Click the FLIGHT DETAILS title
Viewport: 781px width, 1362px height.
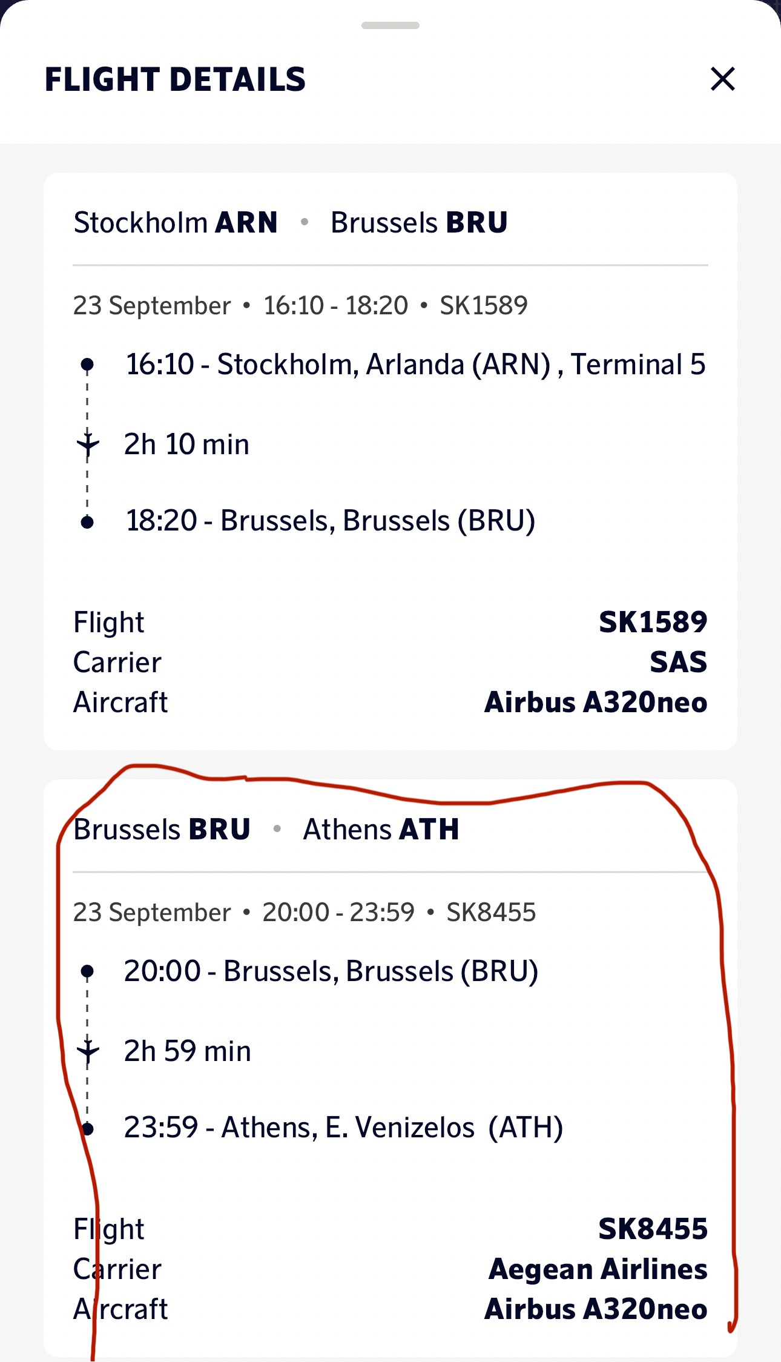pos(176,79)
